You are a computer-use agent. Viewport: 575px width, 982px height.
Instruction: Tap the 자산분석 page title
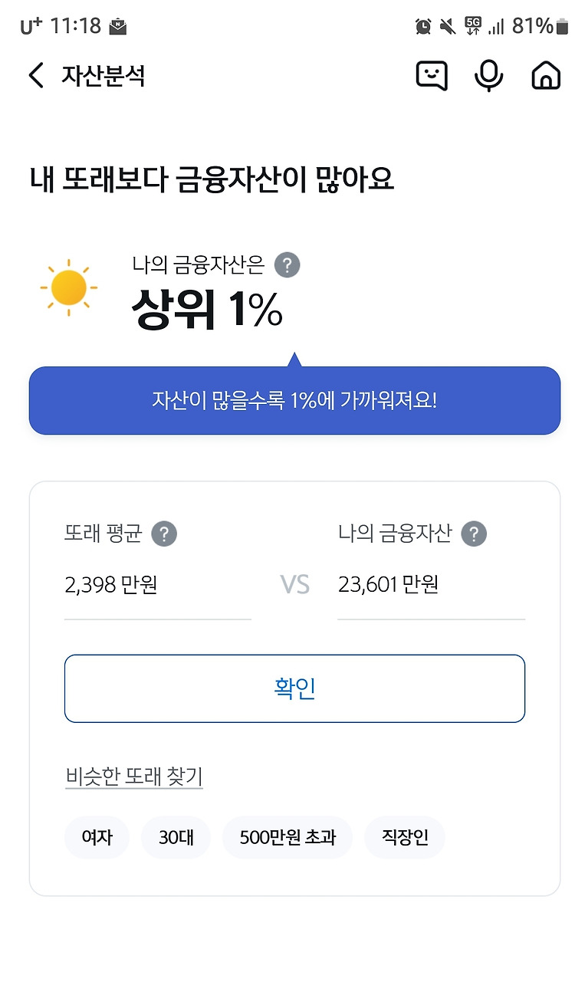103,75
